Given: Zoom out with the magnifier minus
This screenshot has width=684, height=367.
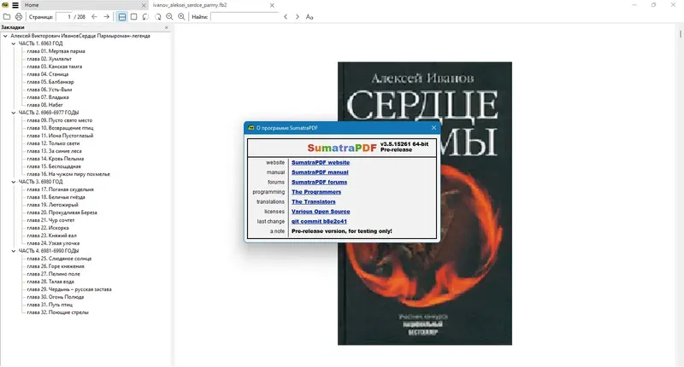Looking at the screenshot, I should (169, 16).
